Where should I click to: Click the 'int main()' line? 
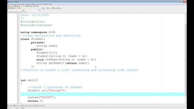[29, 80]
